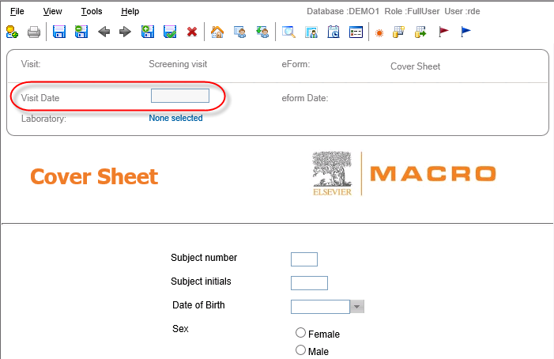Click the None selected laboratory link

pyautogui.click(x=175, y=118)
